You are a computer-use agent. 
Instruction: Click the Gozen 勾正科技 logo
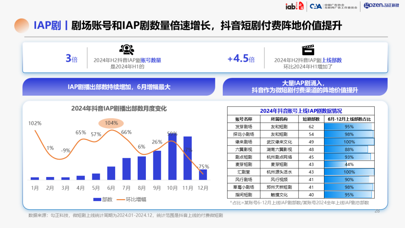(x=381, y=5)
